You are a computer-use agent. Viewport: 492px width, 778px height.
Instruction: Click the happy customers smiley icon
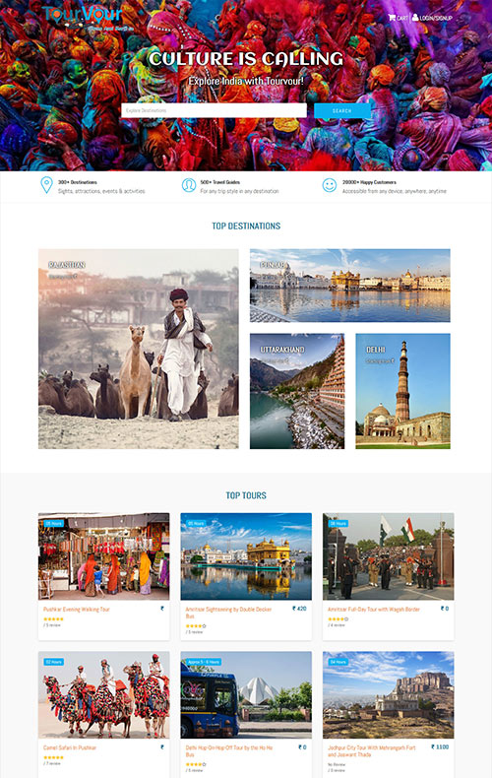point(330,185)
